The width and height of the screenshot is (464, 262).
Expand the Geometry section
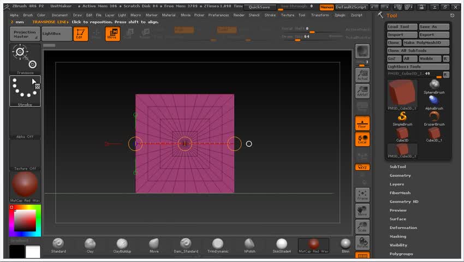(400, 175)
